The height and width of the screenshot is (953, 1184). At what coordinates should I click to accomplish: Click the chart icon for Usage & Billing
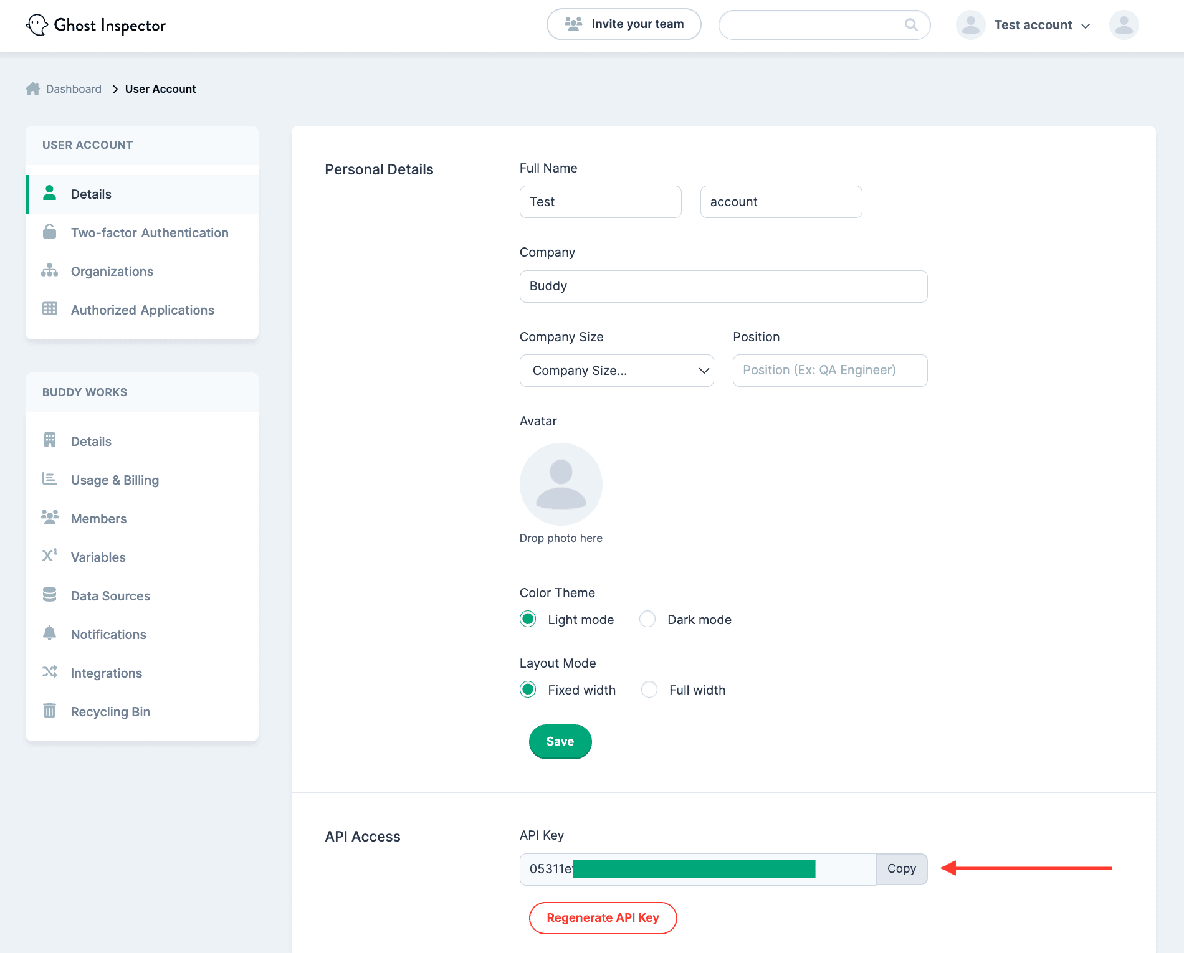[x=50, y=479]
